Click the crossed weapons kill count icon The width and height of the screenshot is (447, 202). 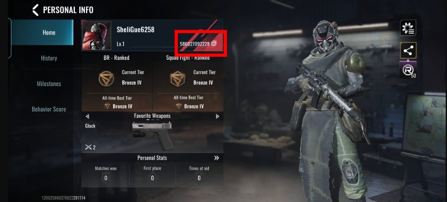click(x=89, y=147)
